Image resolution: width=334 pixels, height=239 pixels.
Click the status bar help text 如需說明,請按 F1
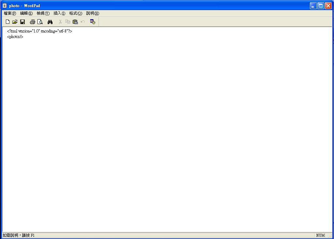(19, 235)
